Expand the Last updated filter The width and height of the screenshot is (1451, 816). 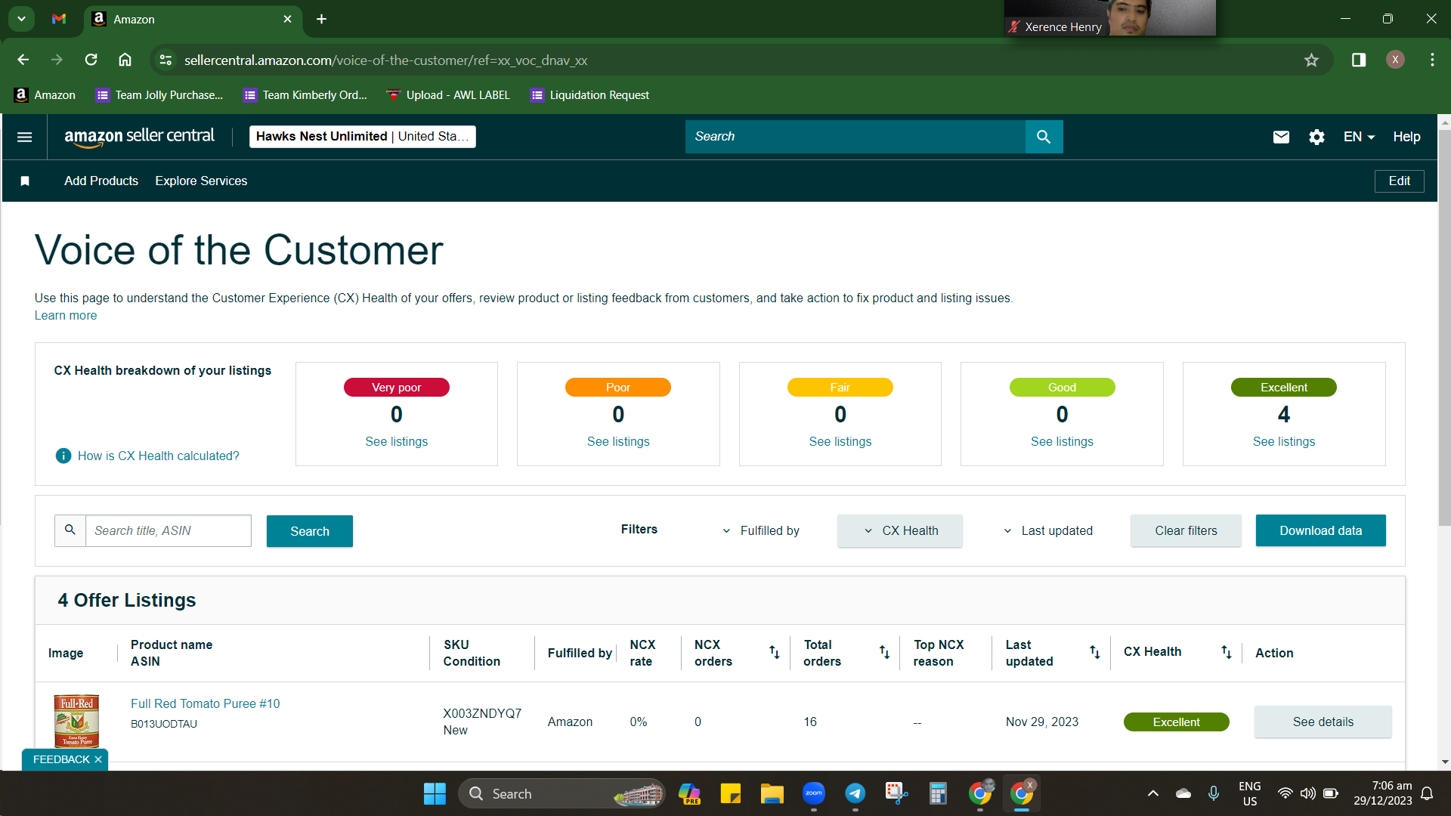(x=1047, y=530)
